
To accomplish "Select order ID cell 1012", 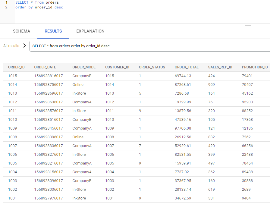I will [13, 102].
